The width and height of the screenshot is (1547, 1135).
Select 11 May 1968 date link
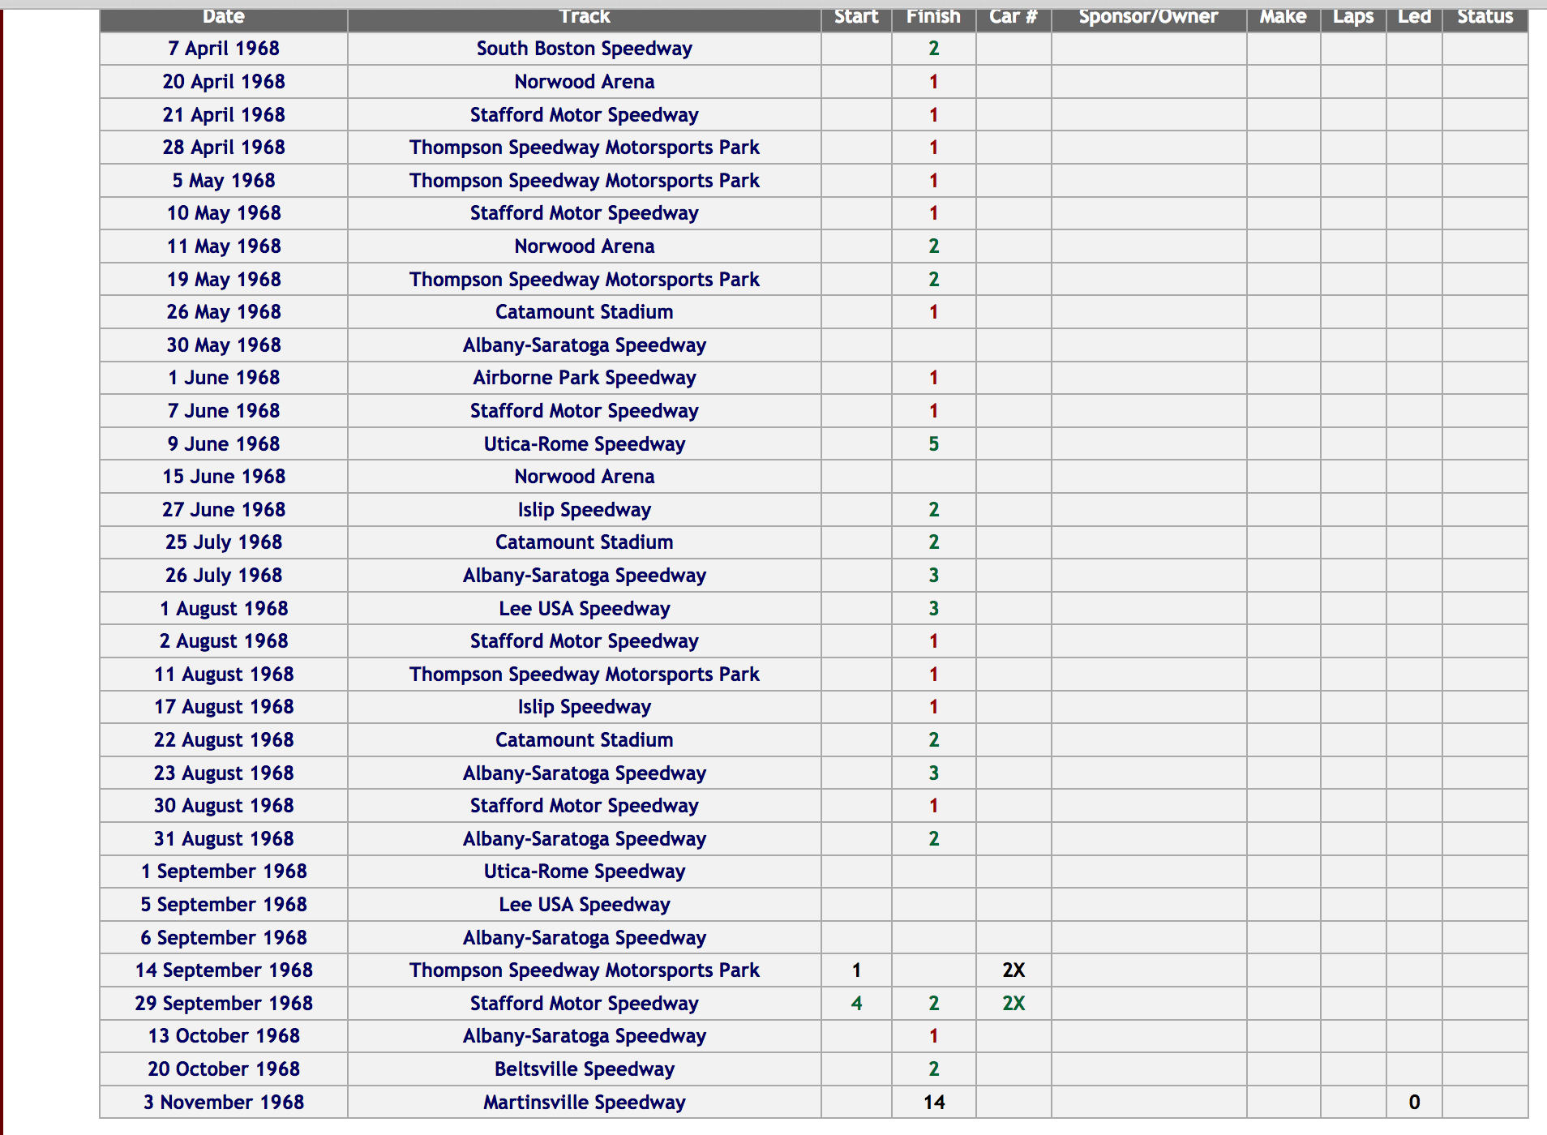click(x=224, y=246)
